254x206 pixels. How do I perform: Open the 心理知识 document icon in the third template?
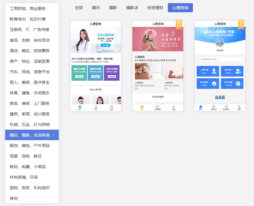[x=213, y=106]
